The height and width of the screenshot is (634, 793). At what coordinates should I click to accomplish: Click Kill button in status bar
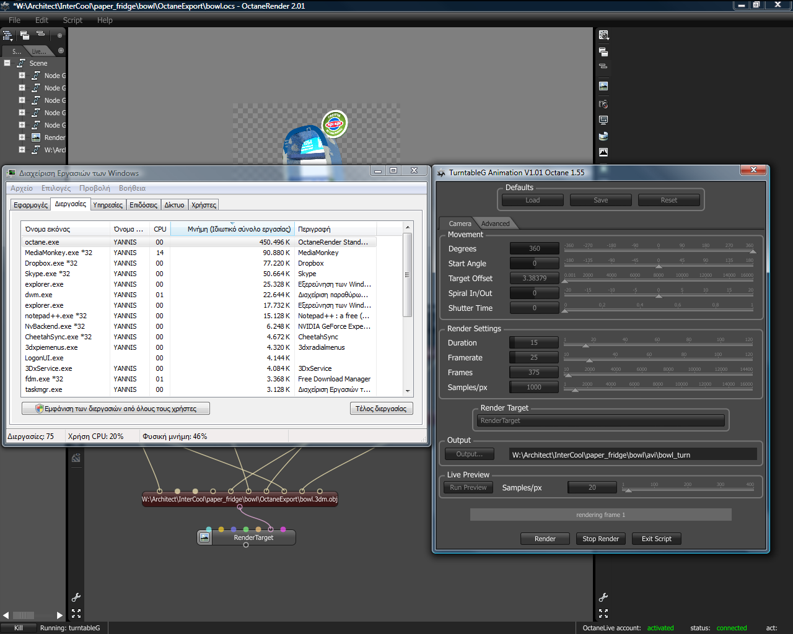[x=19, y=628]
